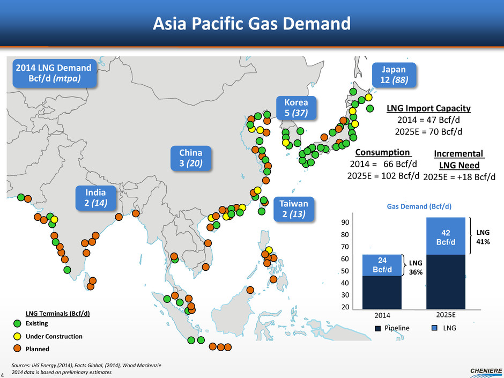
Task: Click the 24 Bcf/d bar segment
Action: pos(382,264)
